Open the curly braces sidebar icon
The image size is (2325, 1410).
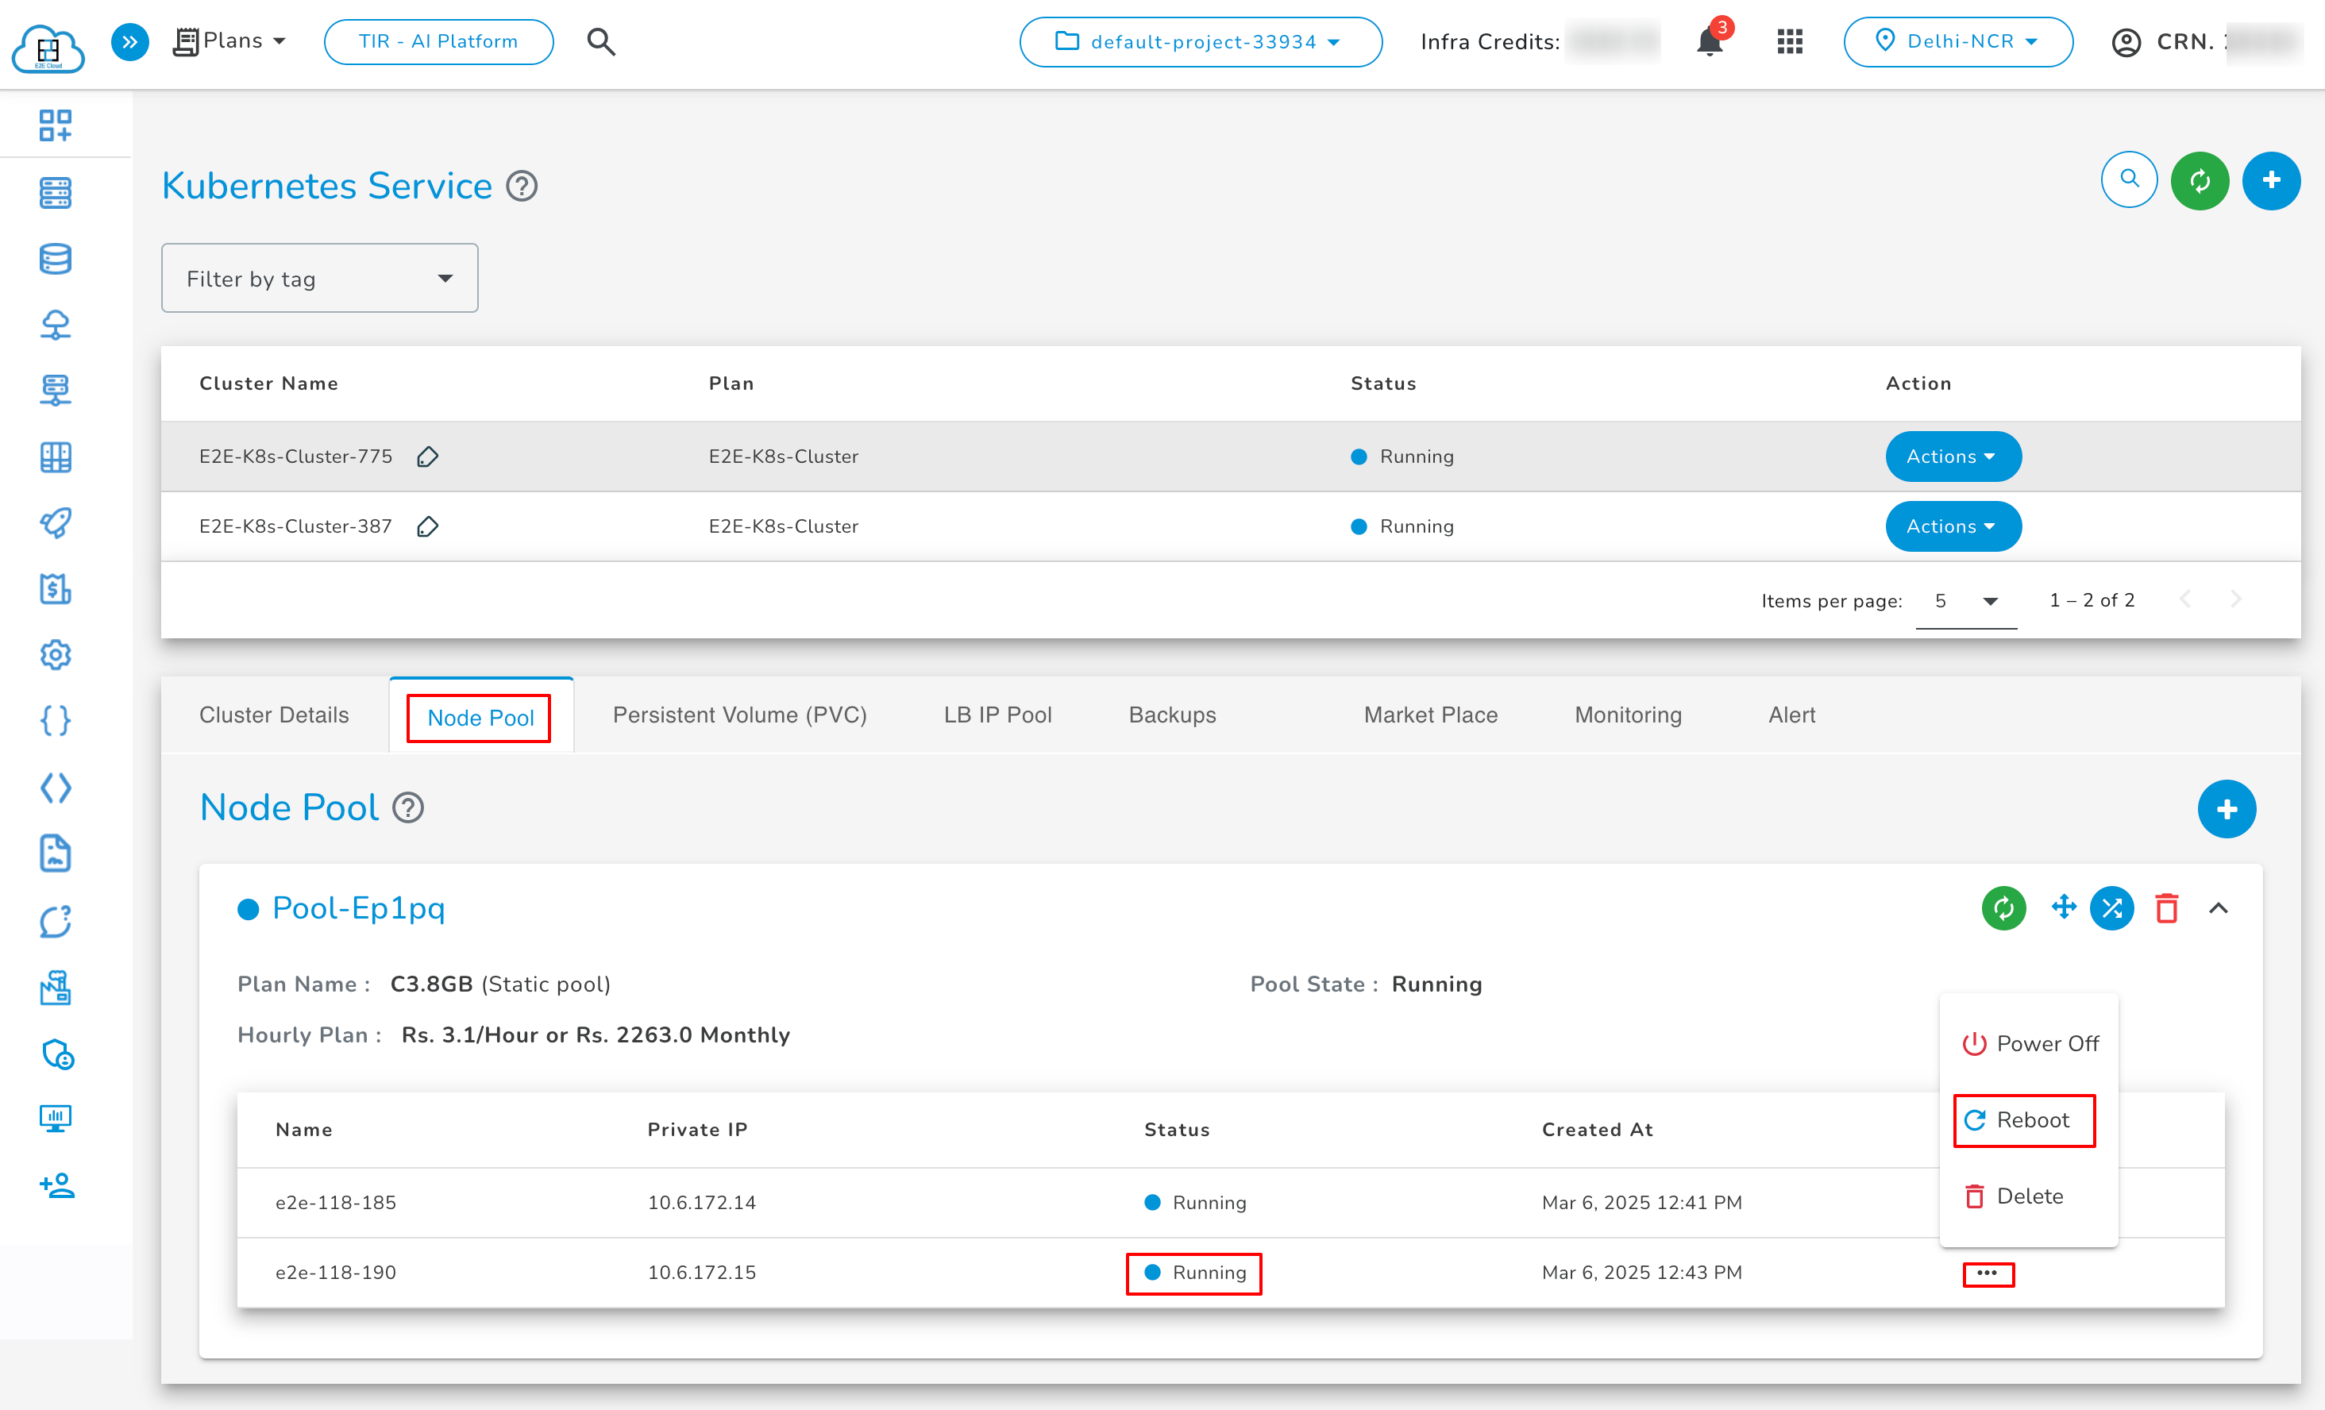[x=56, y=721]
